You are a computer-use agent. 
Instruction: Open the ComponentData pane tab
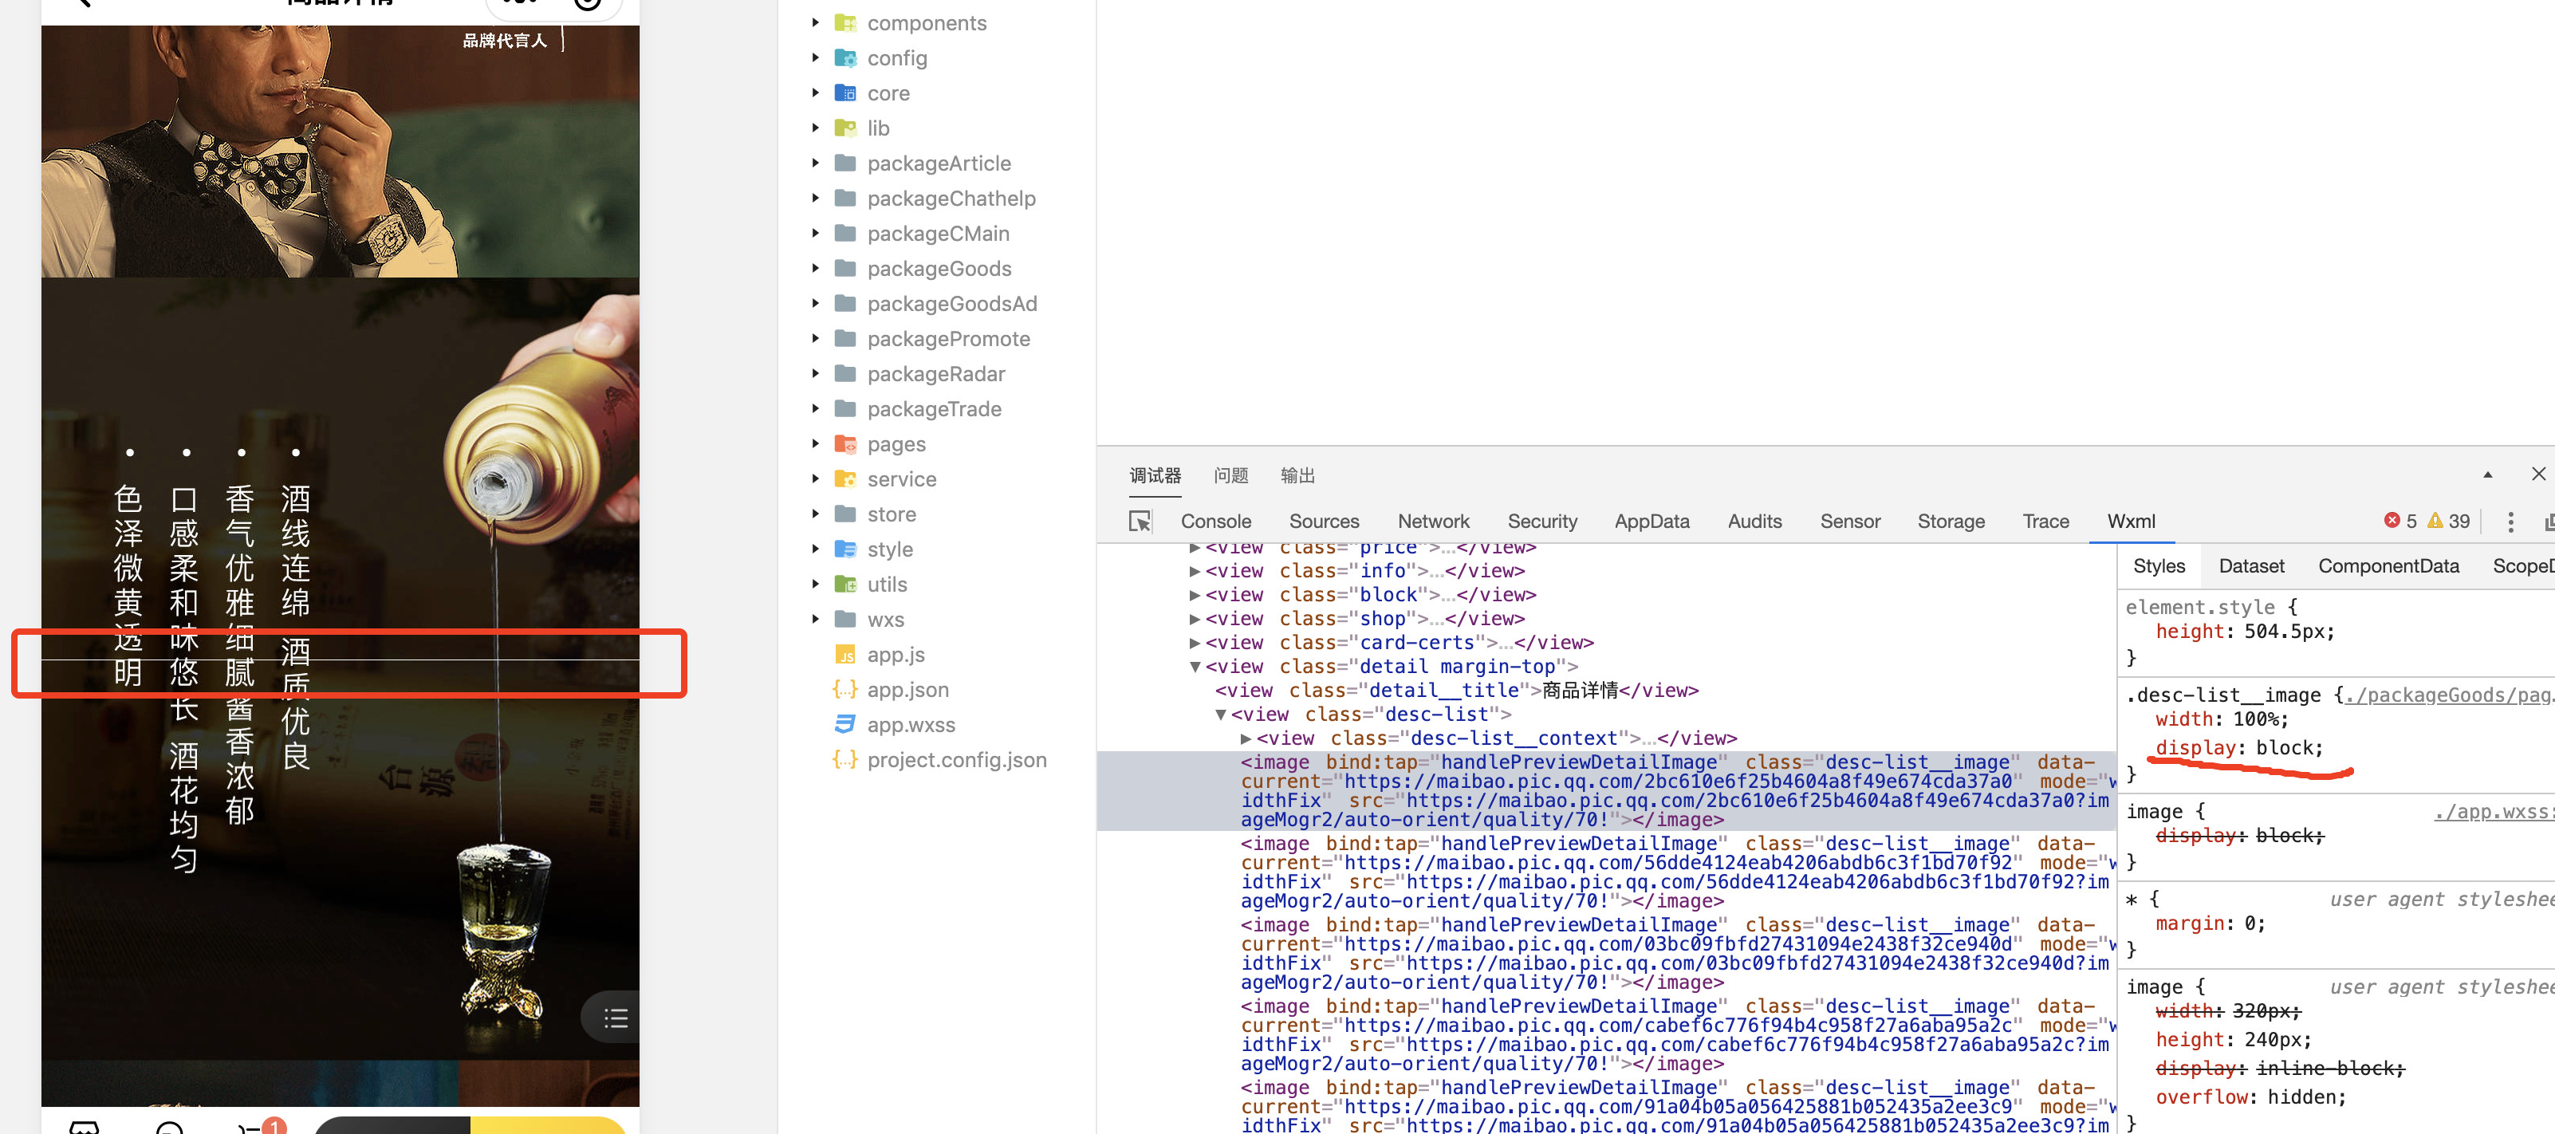point(2388,565)
